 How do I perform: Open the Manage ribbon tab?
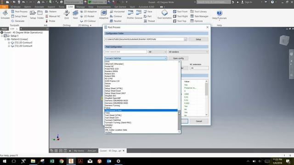pyautogui.click(x=81, y=7)
